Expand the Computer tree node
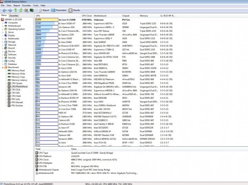This screenshot has height=185, width=248. click(2, 23)
